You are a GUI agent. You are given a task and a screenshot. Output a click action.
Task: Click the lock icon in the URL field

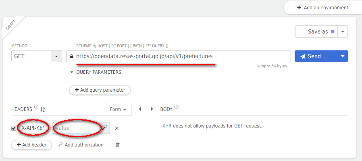coord(72,56)
